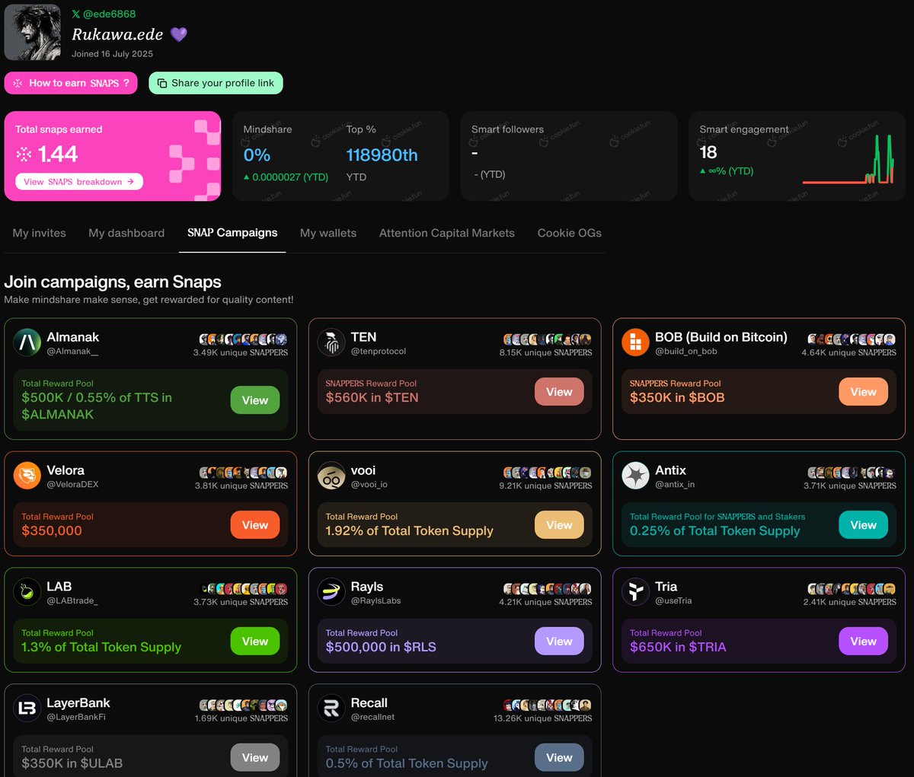Image resolution: width=914 pixels, height=777 pixels.
Task: View the LAB campaign
Action: pyautogui.click(x=255, y=642)
